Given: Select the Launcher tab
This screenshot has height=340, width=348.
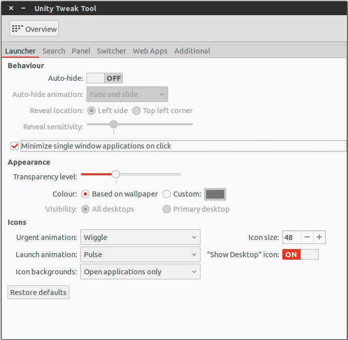Looking at the screenshot, I should pos(20,51).
